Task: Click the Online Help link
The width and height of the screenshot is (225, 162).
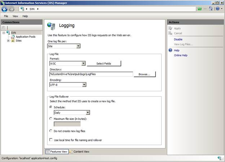Action: click(x=181, y=55)
